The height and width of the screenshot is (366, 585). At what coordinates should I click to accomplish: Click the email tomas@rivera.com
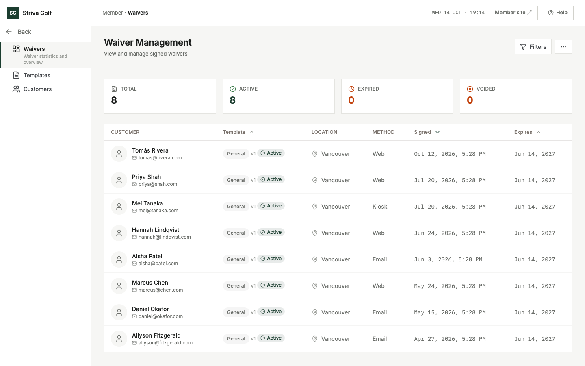(160, 158)
